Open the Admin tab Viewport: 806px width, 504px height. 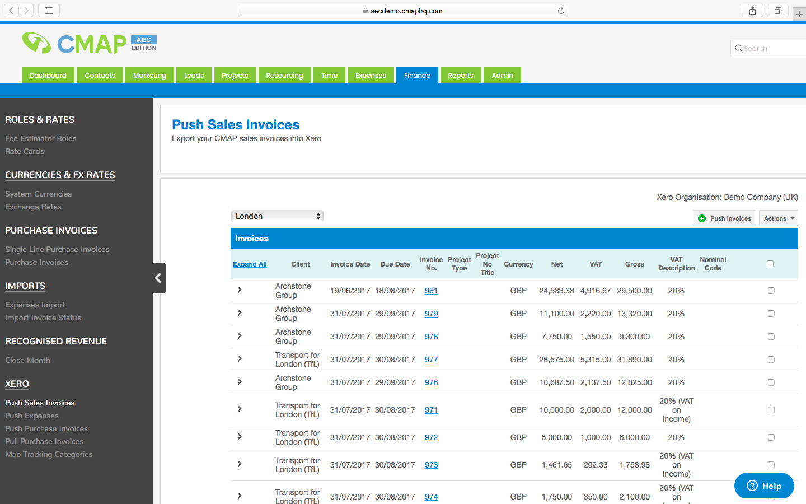coord(502,76)
